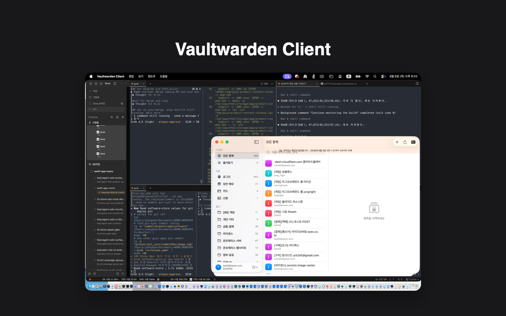Open the Apple menu
This screenshot has height=316, width=506.
tap(91, 76)
